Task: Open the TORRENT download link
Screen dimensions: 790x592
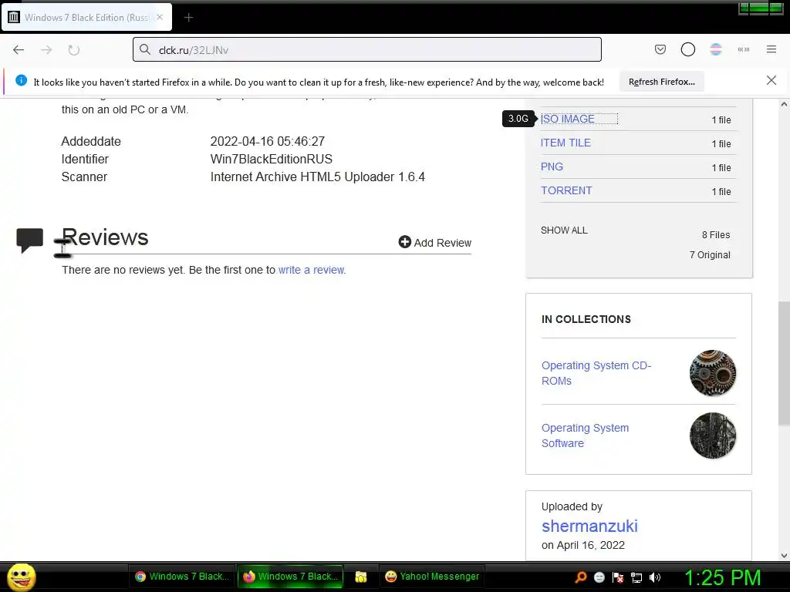Action: pos(566,191)
